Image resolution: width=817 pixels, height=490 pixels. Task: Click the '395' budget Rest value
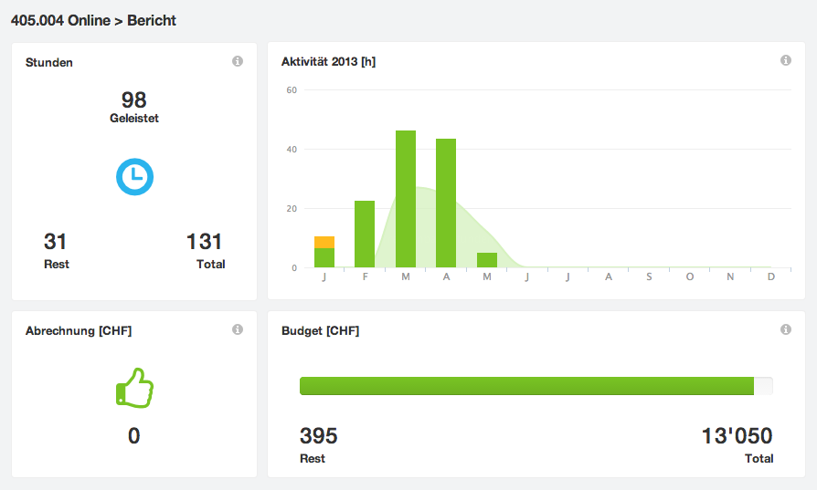point(318,436)
